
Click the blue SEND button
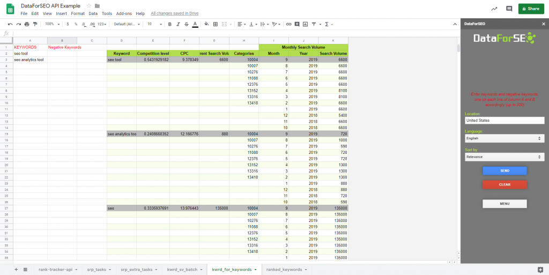[505, 171]
